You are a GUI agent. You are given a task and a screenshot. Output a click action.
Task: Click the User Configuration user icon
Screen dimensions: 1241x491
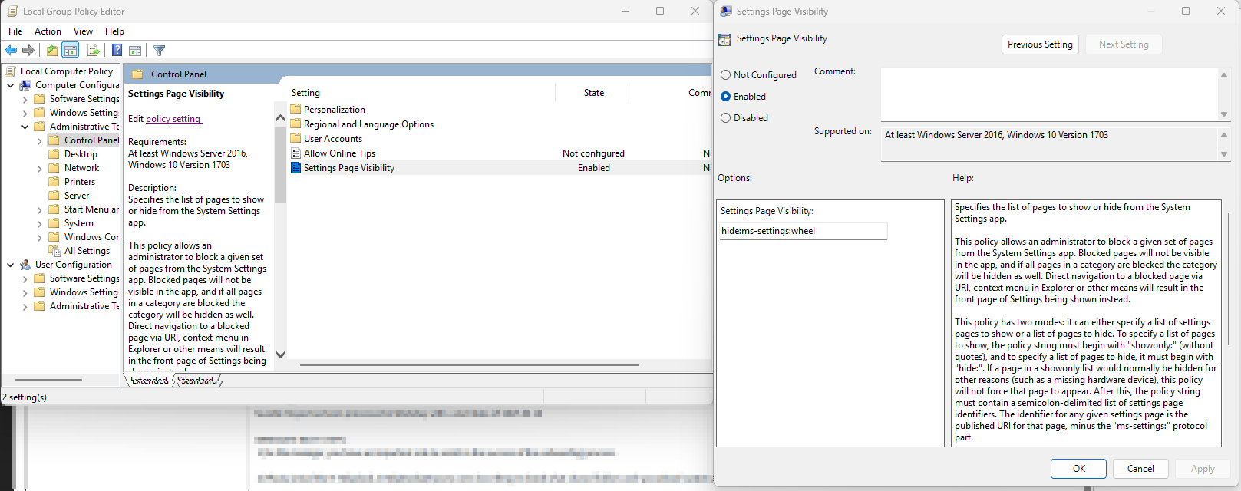(25, 265)
